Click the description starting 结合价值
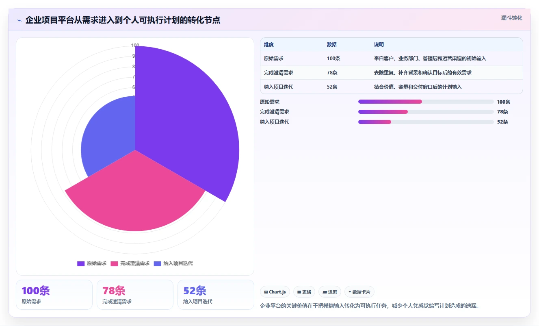 coord(418,87)
